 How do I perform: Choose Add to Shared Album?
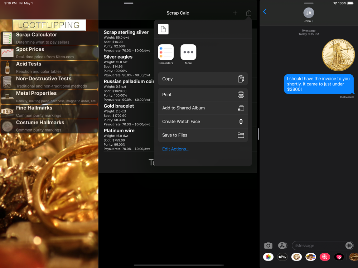coord(203,108)
